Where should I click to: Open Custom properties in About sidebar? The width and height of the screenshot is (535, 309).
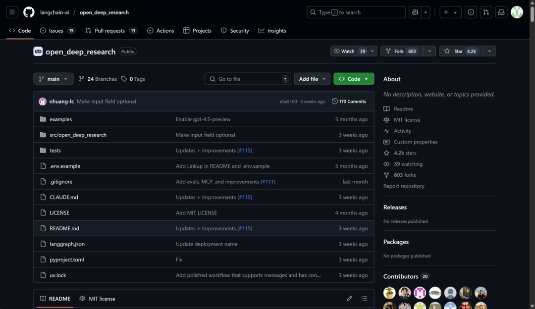416,142
